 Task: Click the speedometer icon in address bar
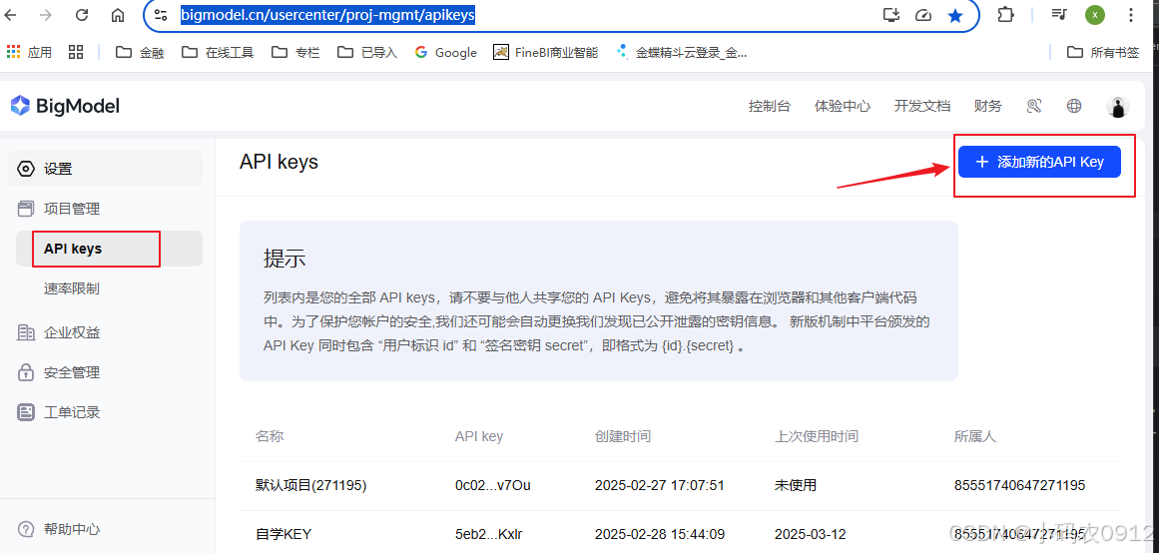click(923, 15)
